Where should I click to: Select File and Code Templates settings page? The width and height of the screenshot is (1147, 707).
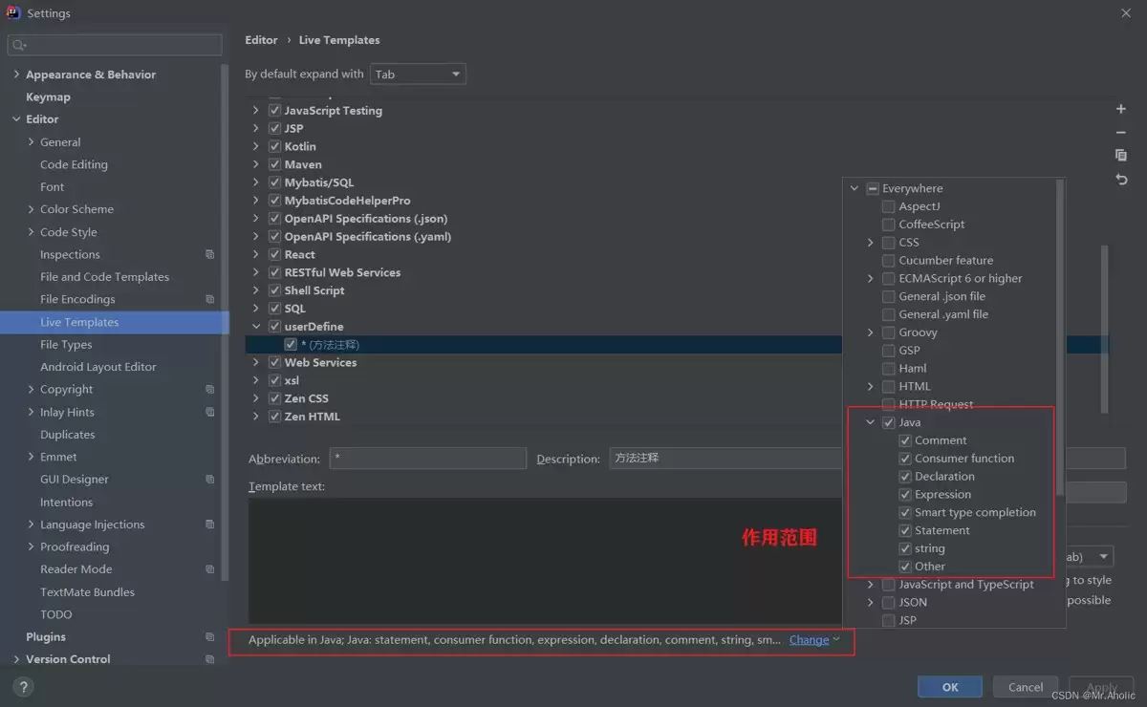point(104,277)
